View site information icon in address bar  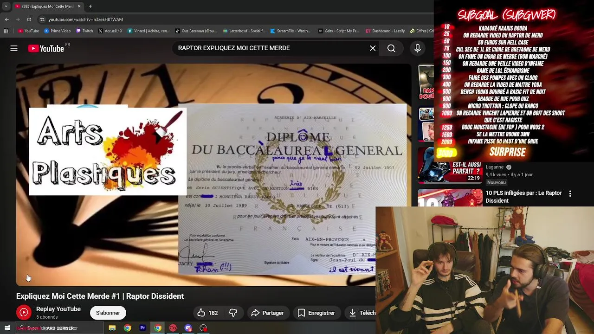click(42, 19)
